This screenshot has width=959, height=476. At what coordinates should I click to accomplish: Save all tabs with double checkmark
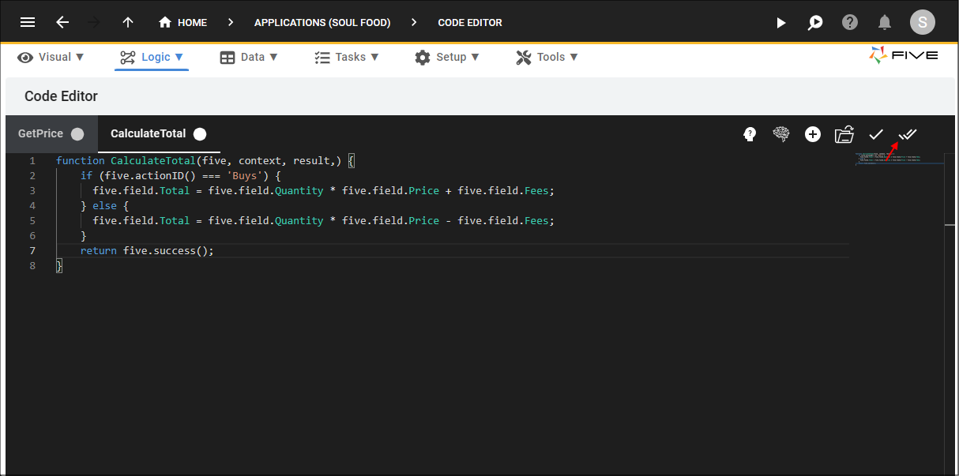(x=908, y=134)
